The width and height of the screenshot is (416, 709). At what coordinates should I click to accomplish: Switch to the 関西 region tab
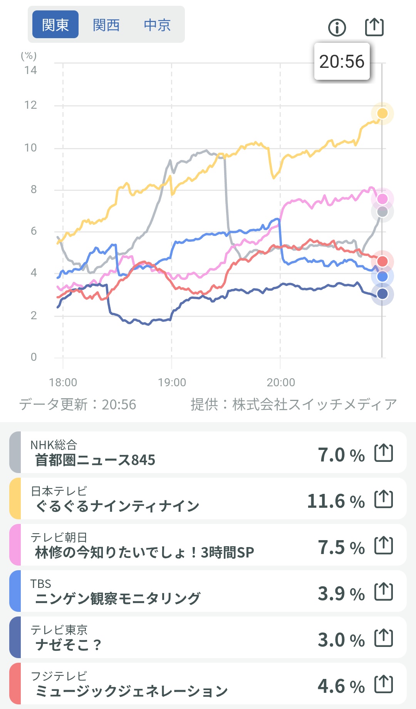coord(106,25)
